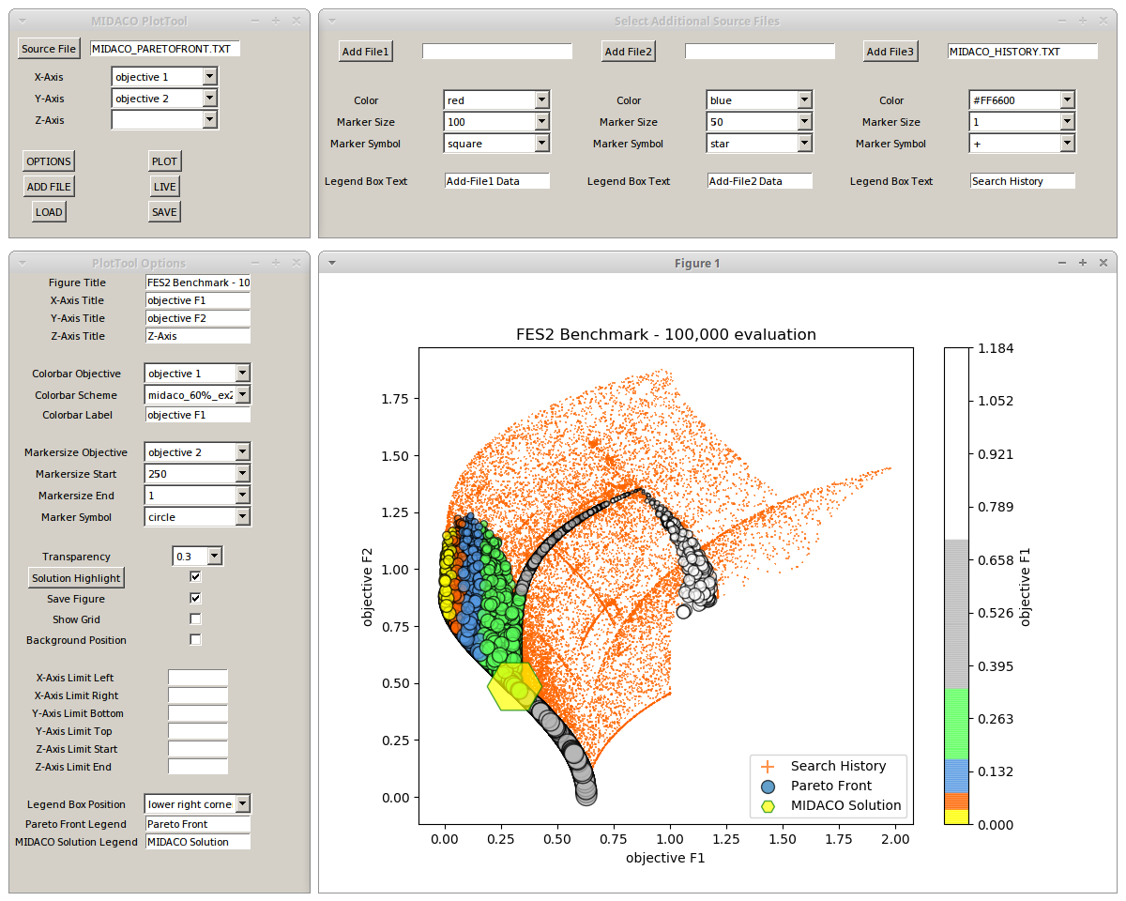Open the window menu of MIDACO PlotTool window

[23, 21]
